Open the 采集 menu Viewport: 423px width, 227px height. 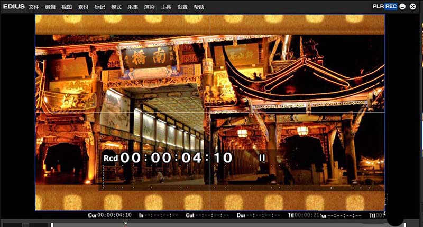pos(133,7)
